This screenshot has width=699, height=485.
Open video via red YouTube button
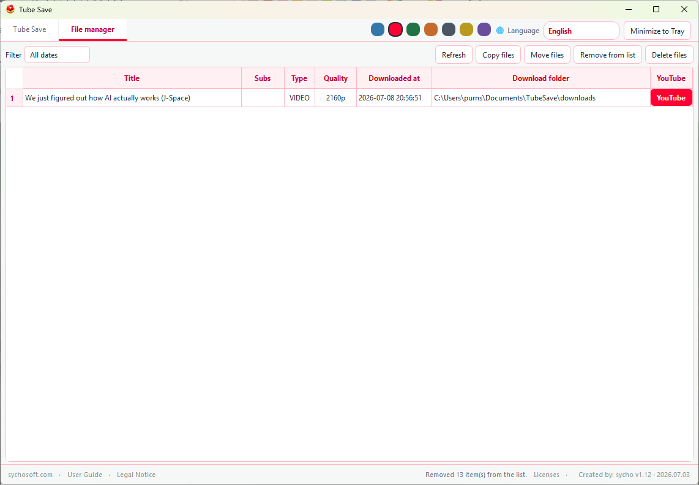(x=671, y=98)
